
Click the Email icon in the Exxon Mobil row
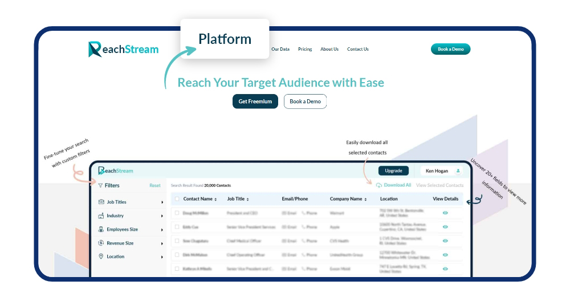284,268
